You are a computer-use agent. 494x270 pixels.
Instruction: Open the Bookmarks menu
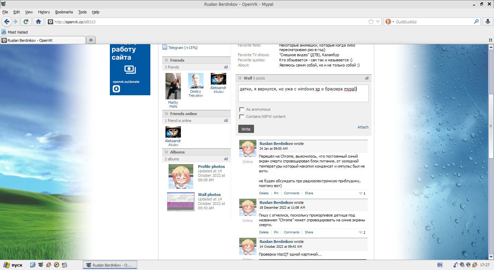(x=64, y=12)
